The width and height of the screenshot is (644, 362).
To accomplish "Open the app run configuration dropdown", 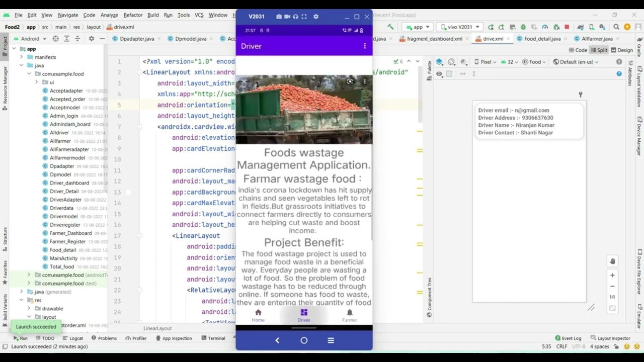I will click(418, 27).
